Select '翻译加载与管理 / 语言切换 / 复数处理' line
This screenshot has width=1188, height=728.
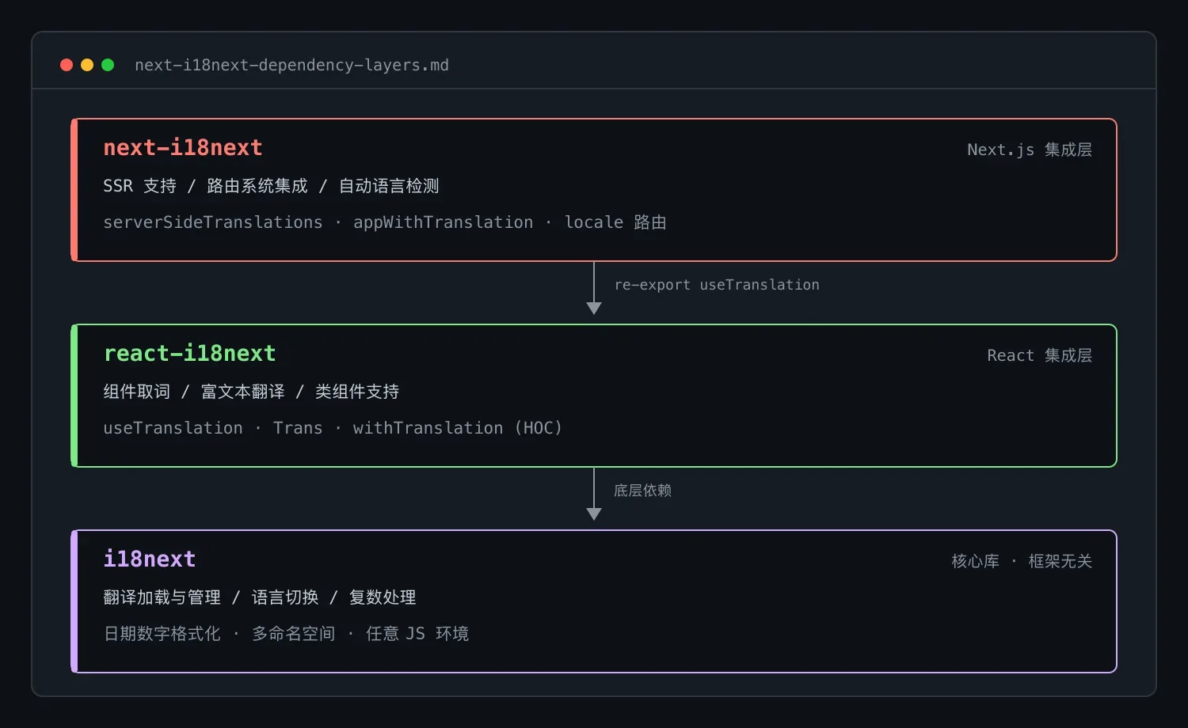[x=260, y=597]
